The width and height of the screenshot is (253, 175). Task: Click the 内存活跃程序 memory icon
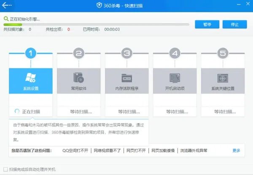pos(126,78)
